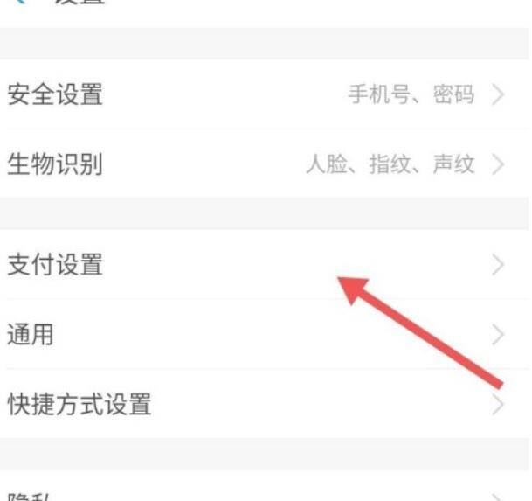Click the chevron on the 隐私 row
The height and width of the screenshot is (501, 532).
(498, 498)
